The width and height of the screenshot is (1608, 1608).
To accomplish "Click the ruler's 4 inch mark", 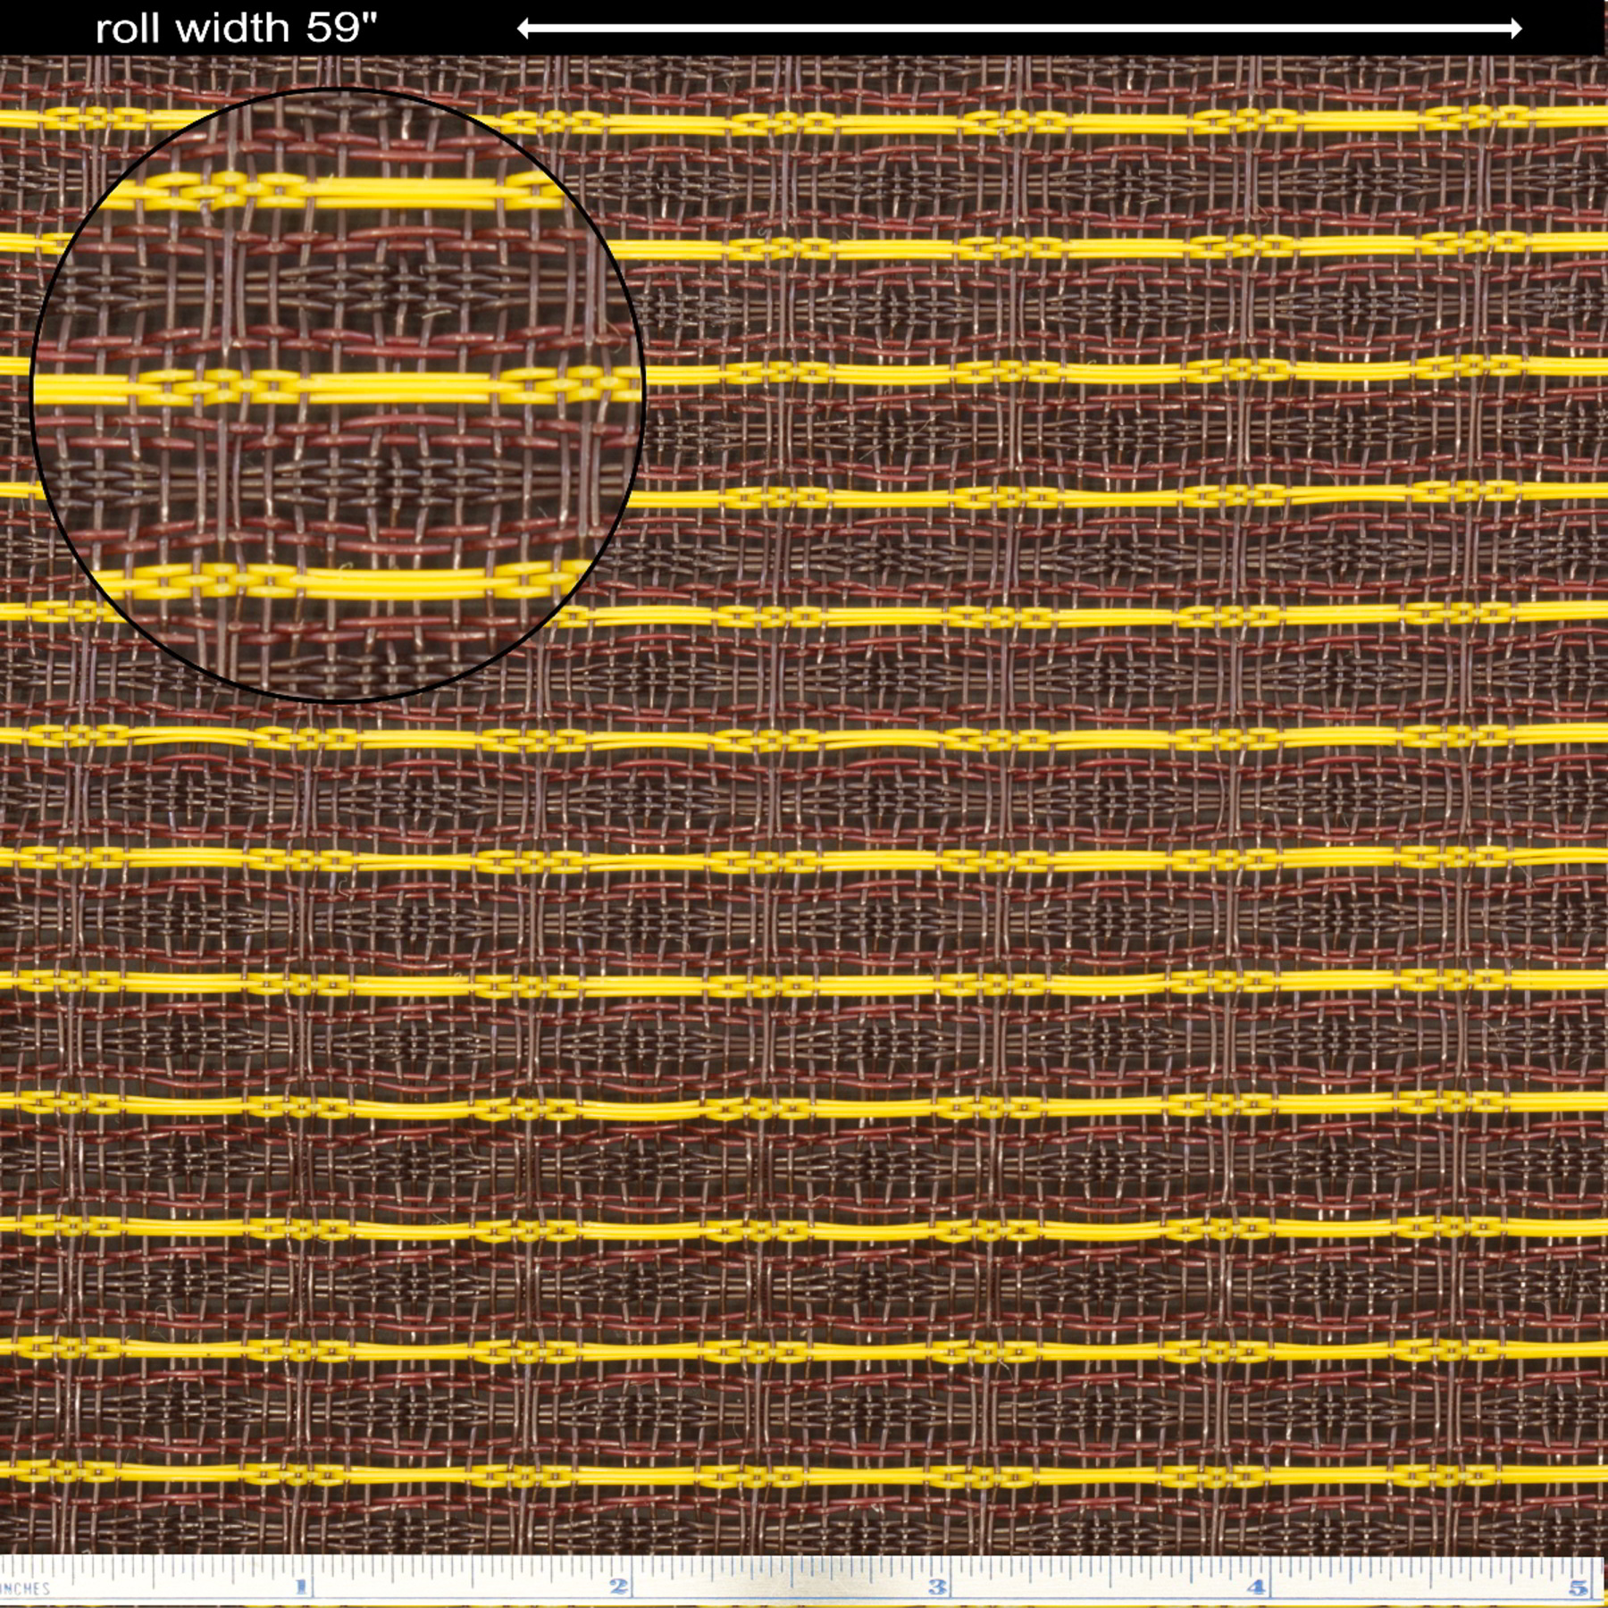I will click(1257, 1587).
